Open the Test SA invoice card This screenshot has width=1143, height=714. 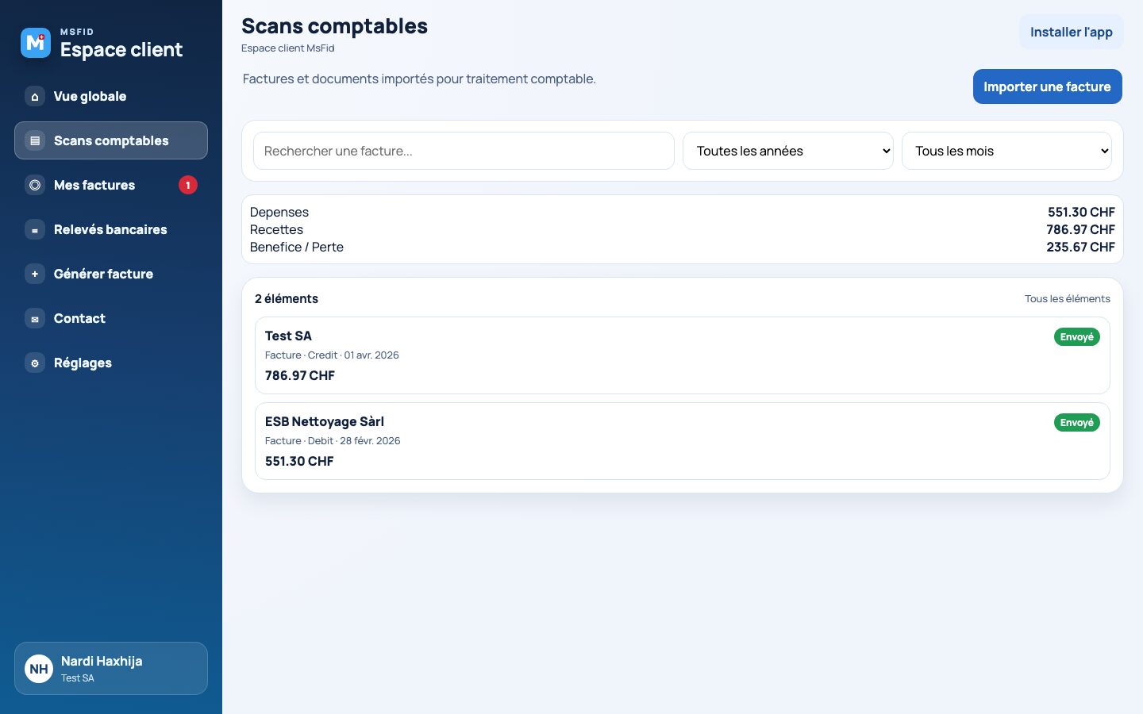[x=683, y=355]
